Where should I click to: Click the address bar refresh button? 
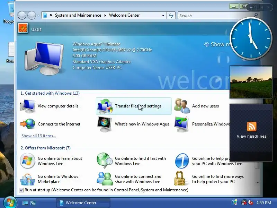(x=171, y=15)
